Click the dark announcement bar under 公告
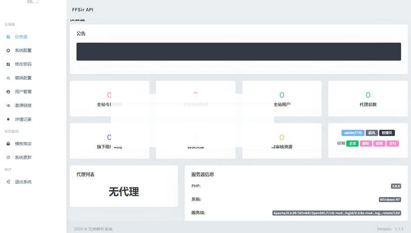 (238, 51)
